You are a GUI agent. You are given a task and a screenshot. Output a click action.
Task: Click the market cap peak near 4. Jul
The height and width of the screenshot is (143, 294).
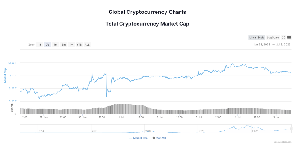[232, 63]
